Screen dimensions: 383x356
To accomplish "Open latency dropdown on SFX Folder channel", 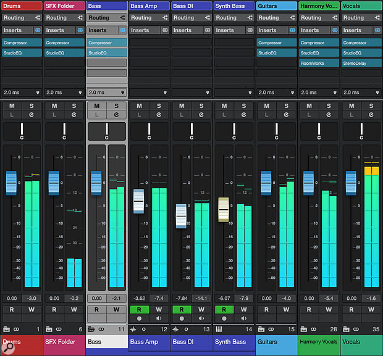I will coord(64,93).
